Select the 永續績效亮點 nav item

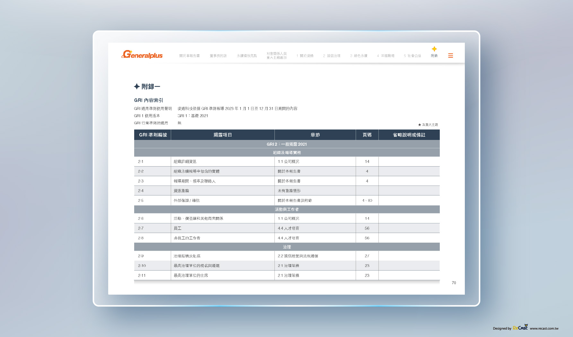click(247, 56)
